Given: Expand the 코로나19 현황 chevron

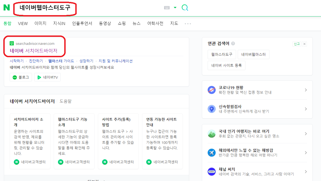Looking at the screenshot, I should click(306, 90).
